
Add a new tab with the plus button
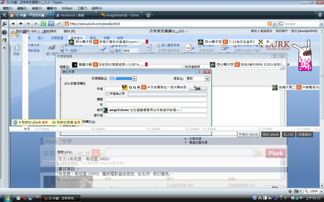[148, 16]
